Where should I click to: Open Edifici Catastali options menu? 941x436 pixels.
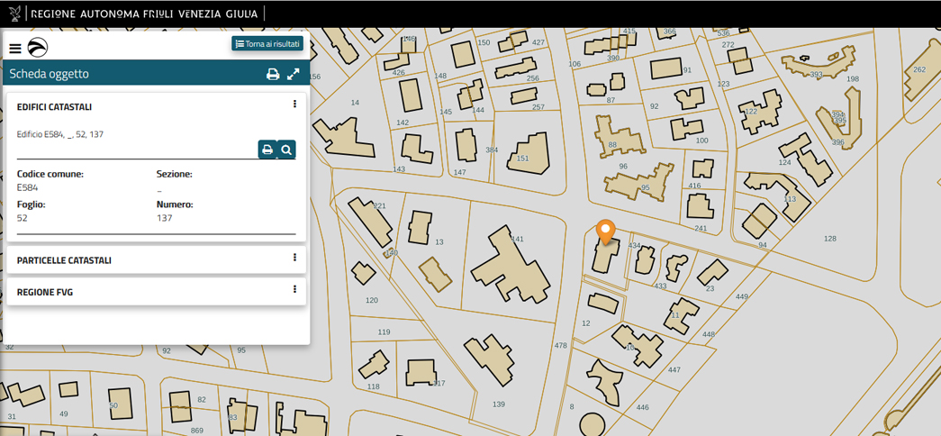pos(294,104)
